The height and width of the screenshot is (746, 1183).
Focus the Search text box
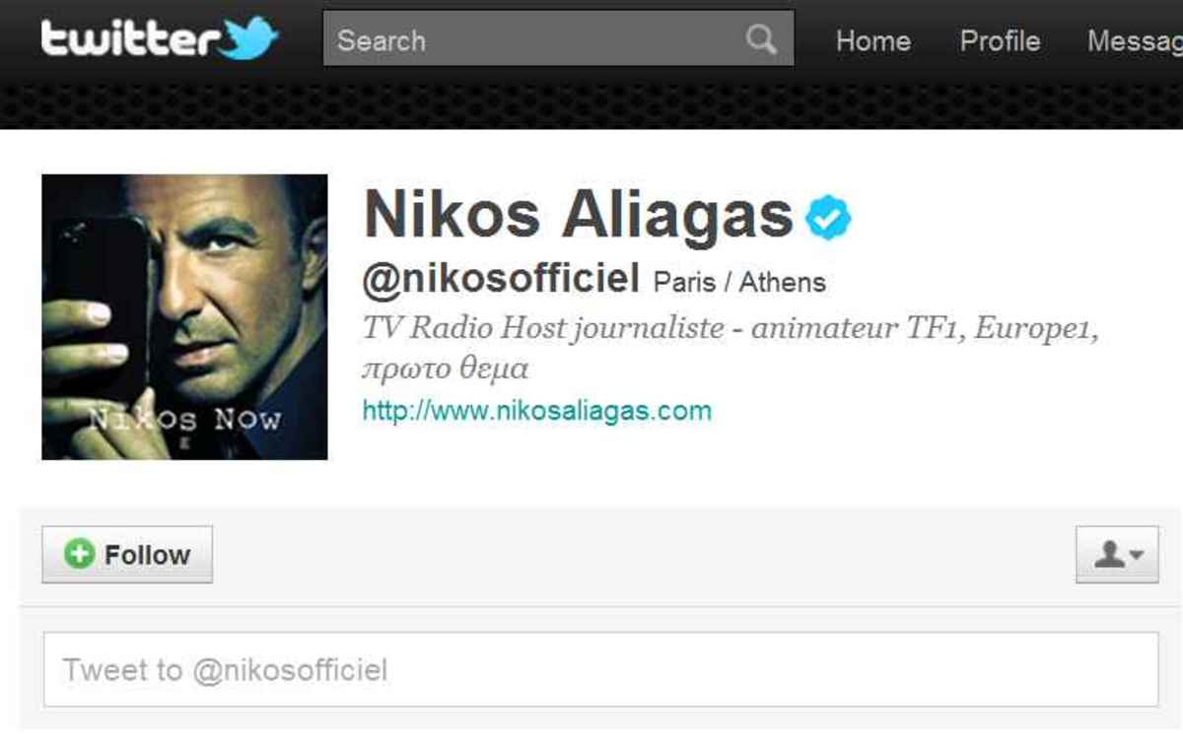tap(558, 39)
